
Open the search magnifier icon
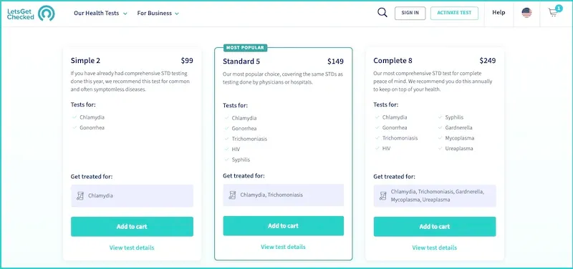click(382, 13)
